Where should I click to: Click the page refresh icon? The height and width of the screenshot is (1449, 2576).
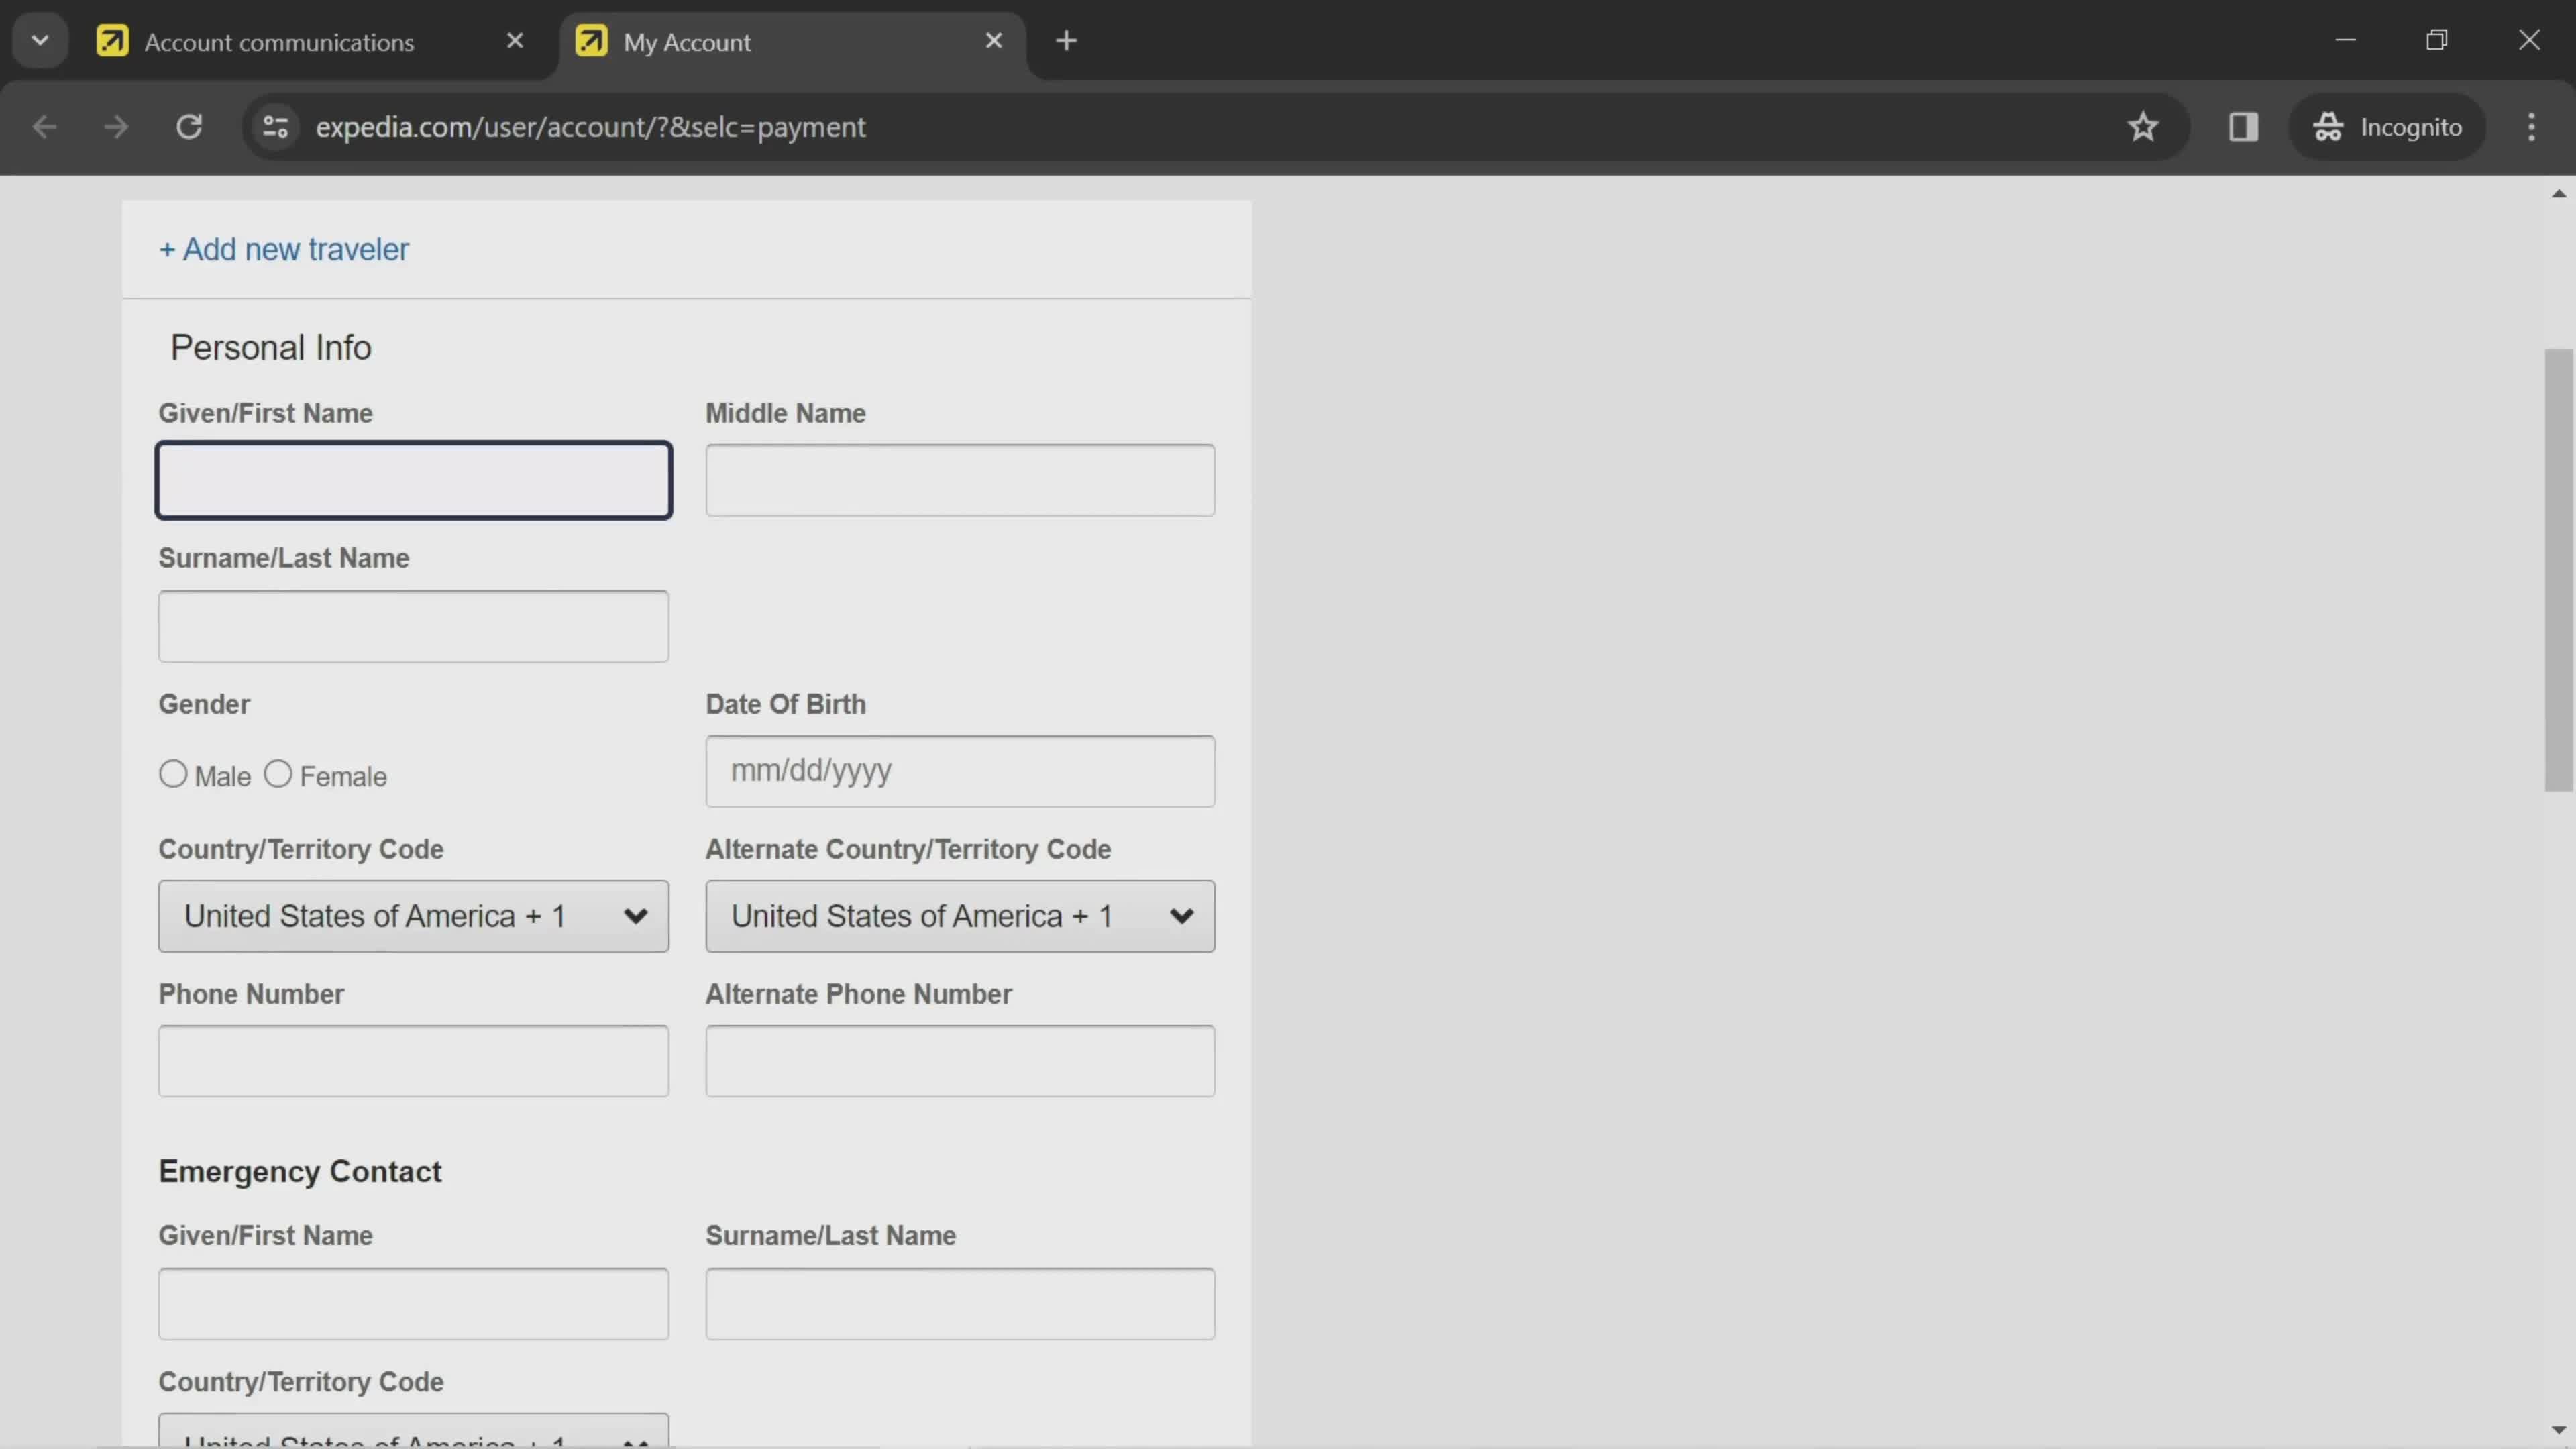[189, 125]
